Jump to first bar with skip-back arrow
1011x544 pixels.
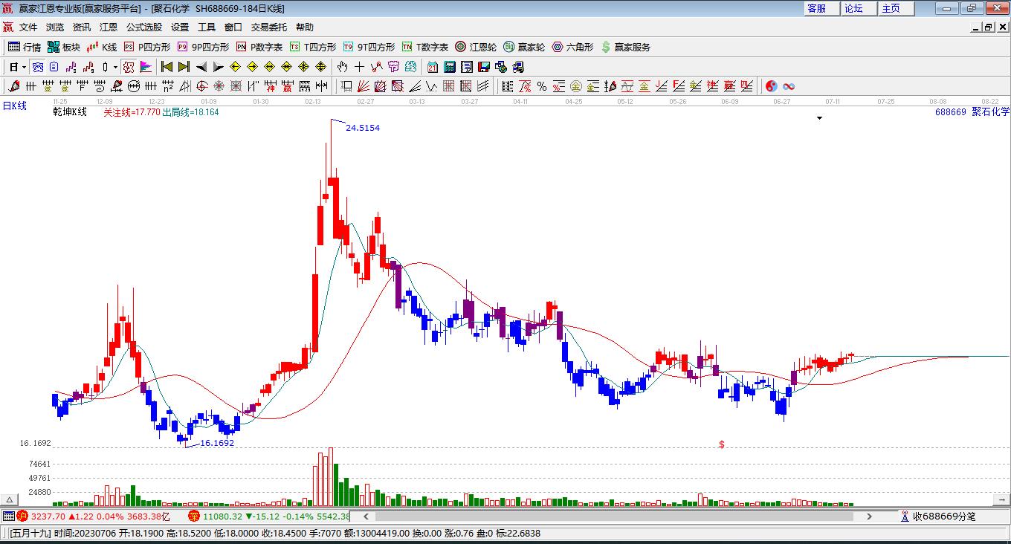click(x=167, y=67)
